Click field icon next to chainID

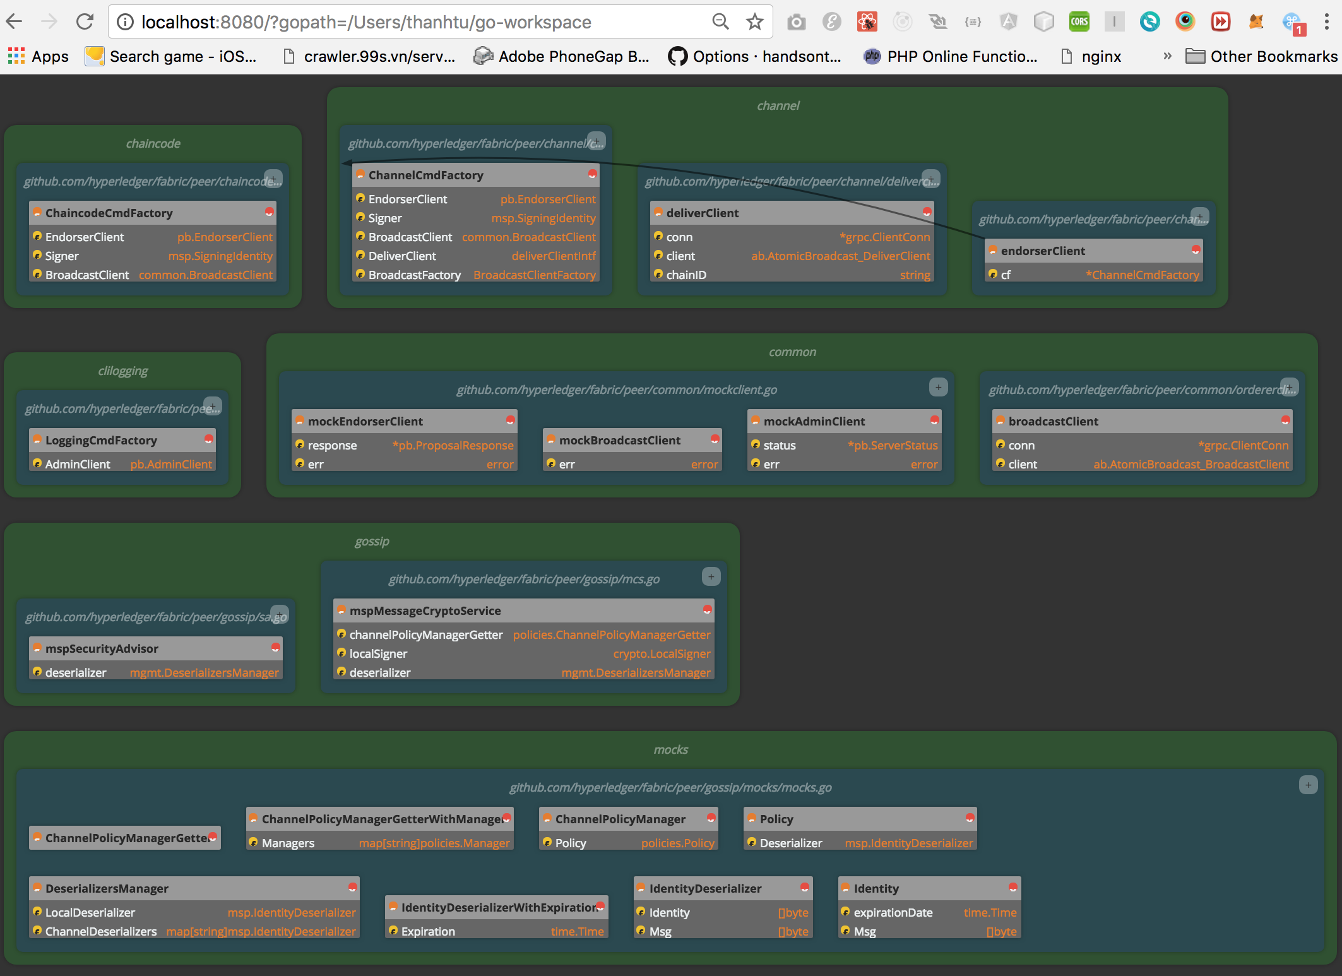[658, 274]
